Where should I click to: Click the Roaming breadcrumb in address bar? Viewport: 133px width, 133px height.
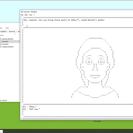(x=12, y=32)
